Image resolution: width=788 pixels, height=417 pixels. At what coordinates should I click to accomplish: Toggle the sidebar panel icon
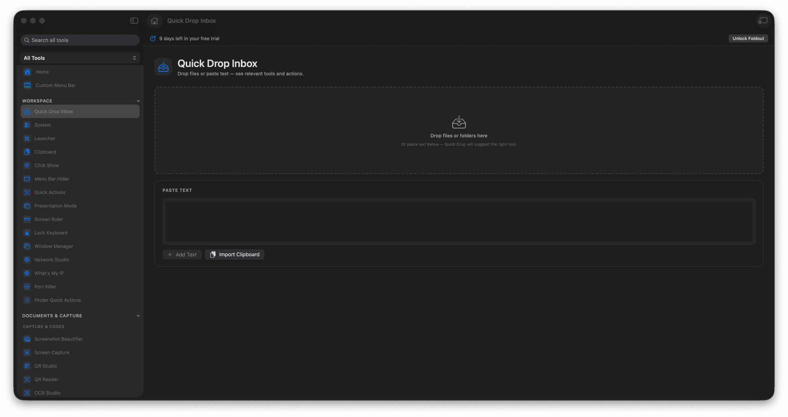134,21
